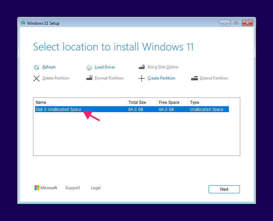Click the 64.0 GB Free Space cell

point(166,109)
